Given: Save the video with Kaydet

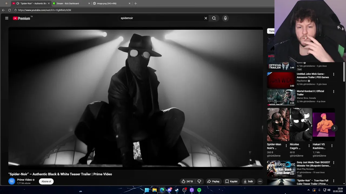Looking at the screenshot, I should [x=231, y=181].
